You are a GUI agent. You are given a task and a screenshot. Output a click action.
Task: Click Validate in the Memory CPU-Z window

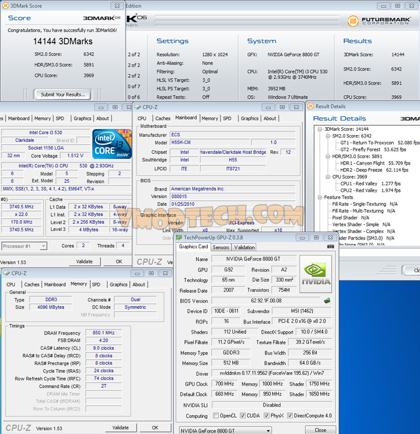pyautogui.click(x=120, y=428)
